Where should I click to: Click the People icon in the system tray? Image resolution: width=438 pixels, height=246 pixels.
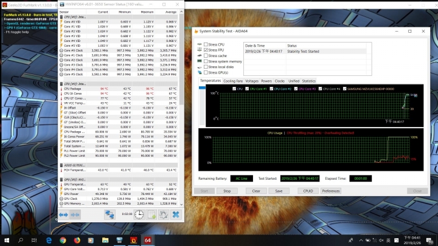[x=351, y=240]
